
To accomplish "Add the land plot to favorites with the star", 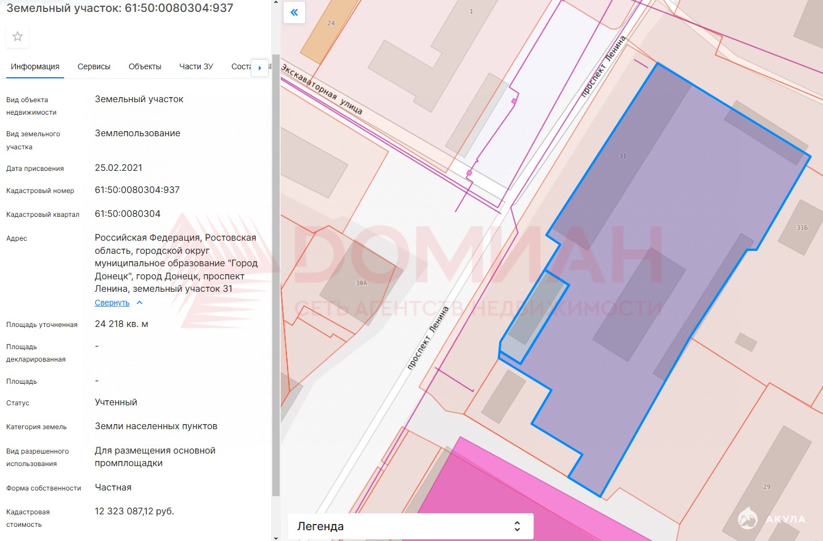I will coord(18,37).
